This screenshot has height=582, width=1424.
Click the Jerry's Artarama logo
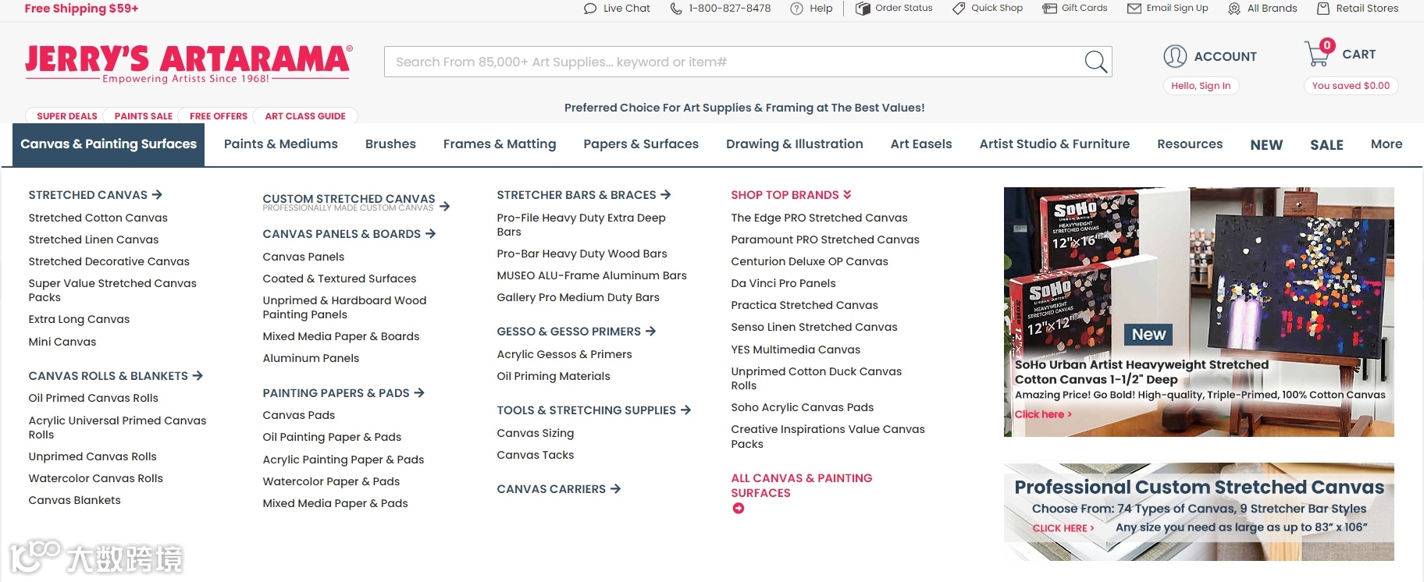(188, 63)
